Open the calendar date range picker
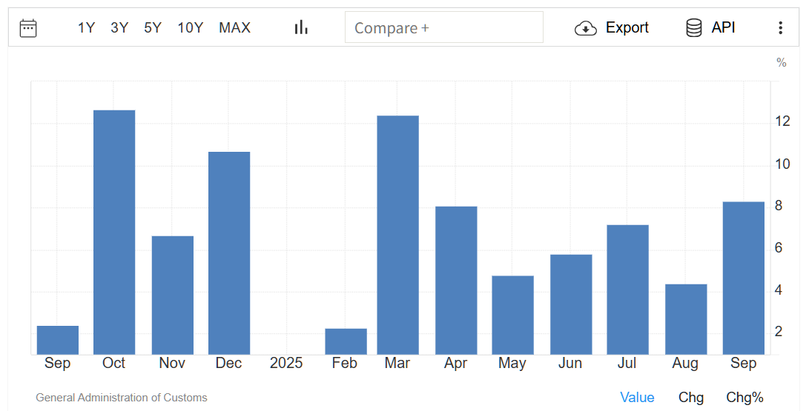The width and height of the screenshot is (809, 411). click(28, 28)
